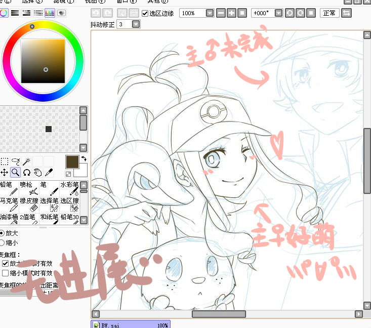Flip the canvas view horizontally

346,13
